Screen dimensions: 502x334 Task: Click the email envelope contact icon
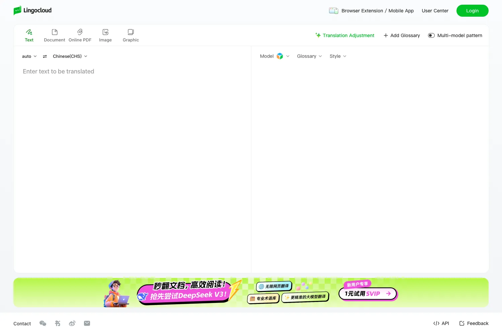point(87,323)
